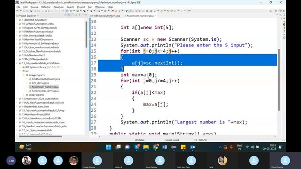Select FindSecondMinNum.java in the project tree
Viewport: 301px width, 169px height.
click(x=46, y=79)
